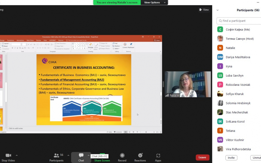
Task: Click Natalie's webcam video tile
Action: coord(188,84)
